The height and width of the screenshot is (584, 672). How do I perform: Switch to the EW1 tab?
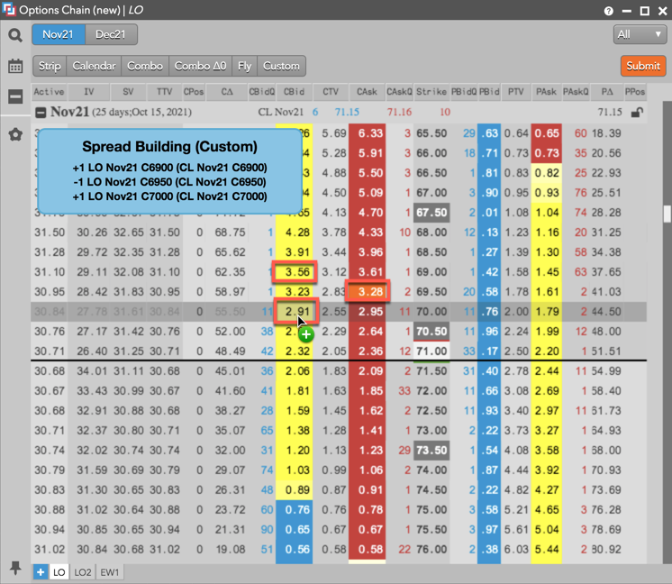[110, 572]
